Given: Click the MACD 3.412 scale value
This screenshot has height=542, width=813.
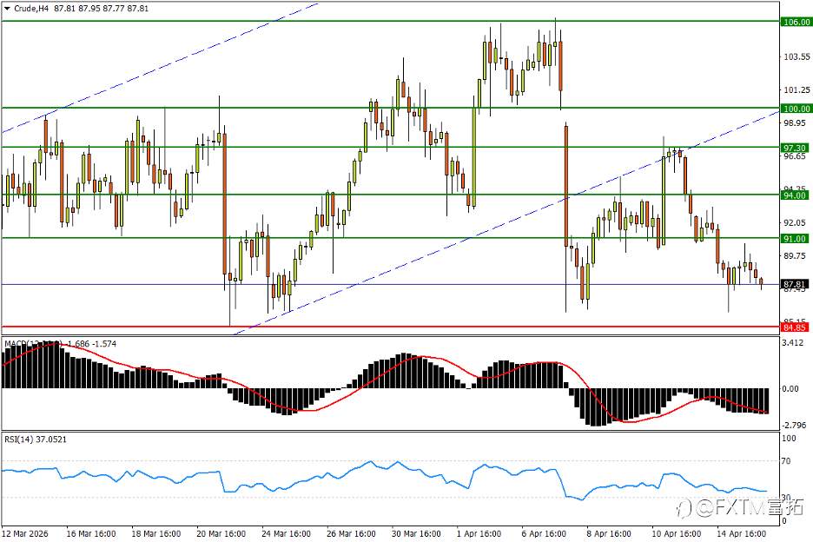Looking at the screenshot, I should [793, 342].
